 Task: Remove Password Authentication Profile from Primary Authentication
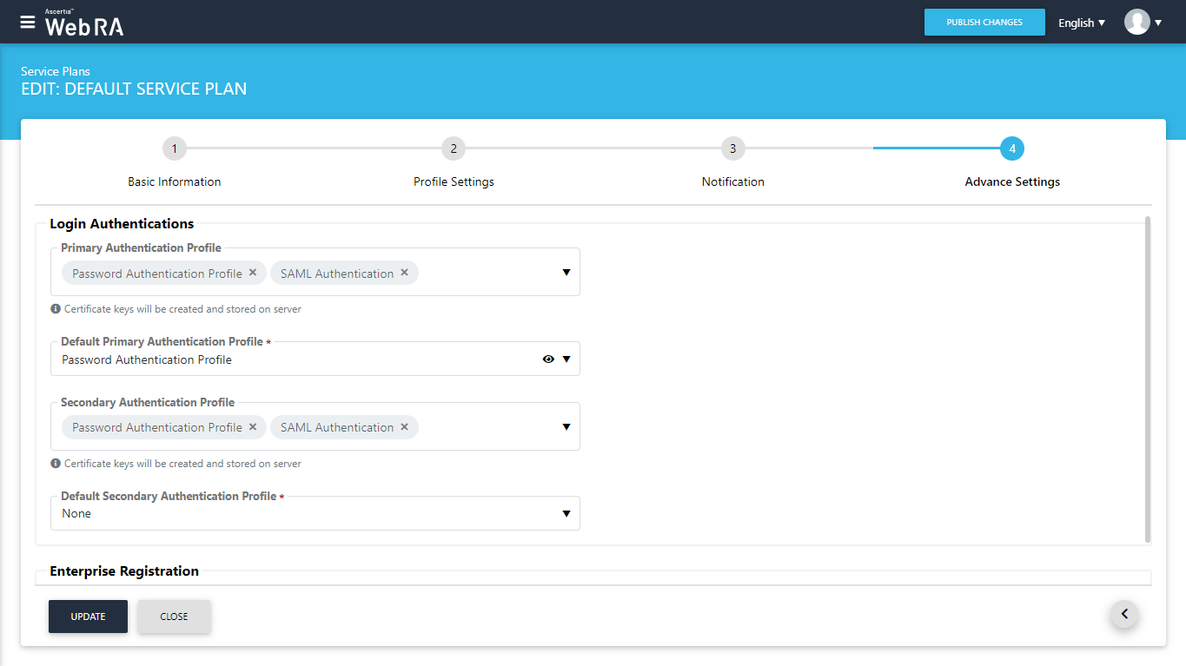coord(253,273)
